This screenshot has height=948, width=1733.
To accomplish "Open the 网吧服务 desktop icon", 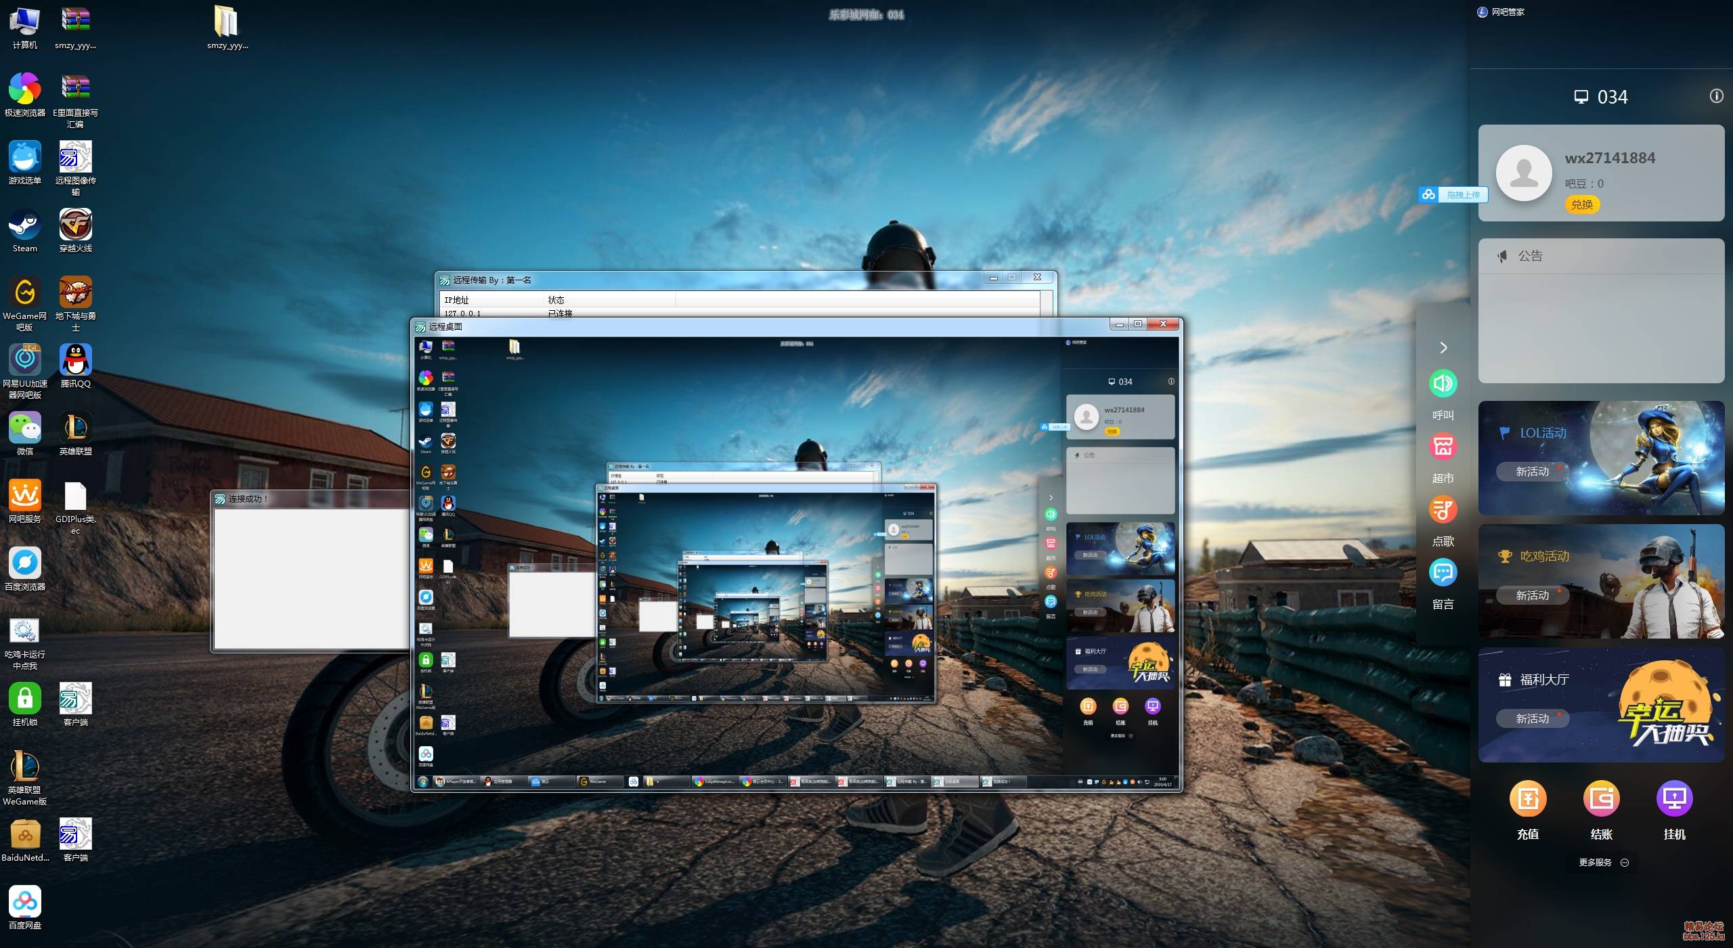I will [x=24, y=501].
